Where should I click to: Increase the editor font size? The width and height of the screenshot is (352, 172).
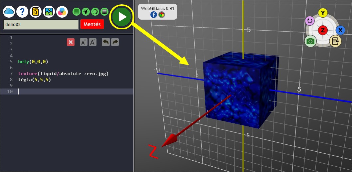point(93,42)
